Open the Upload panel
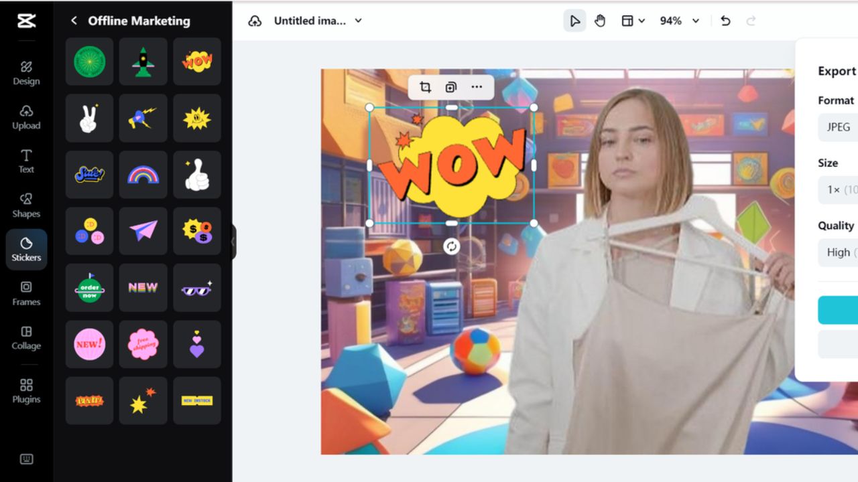The image size is (858, 482). (26, 116)
